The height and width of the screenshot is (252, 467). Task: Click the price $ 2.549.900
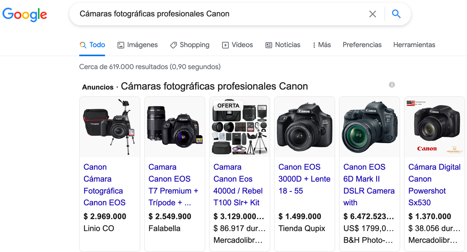[x=170, y=216]
